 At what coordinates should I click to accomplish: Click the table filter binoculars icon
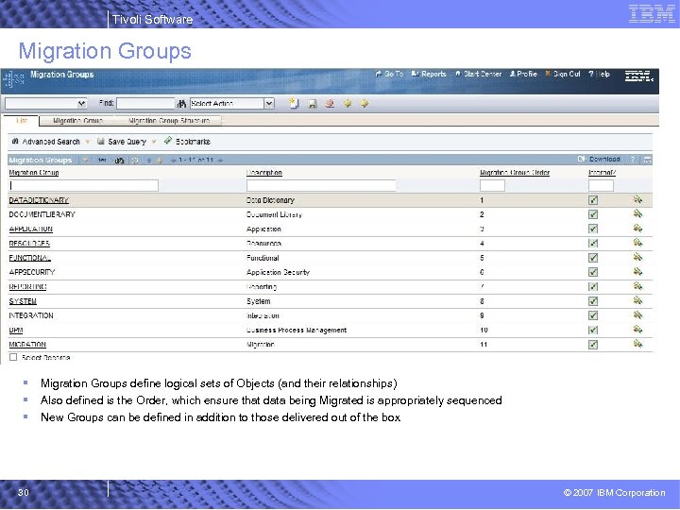click(x=119, y=161)
